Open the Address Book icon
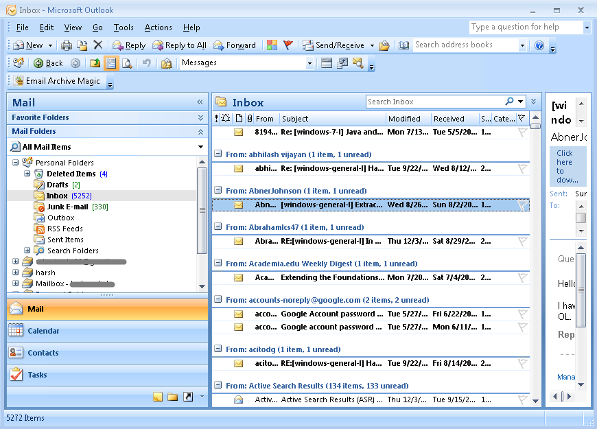 pos(403,45)
